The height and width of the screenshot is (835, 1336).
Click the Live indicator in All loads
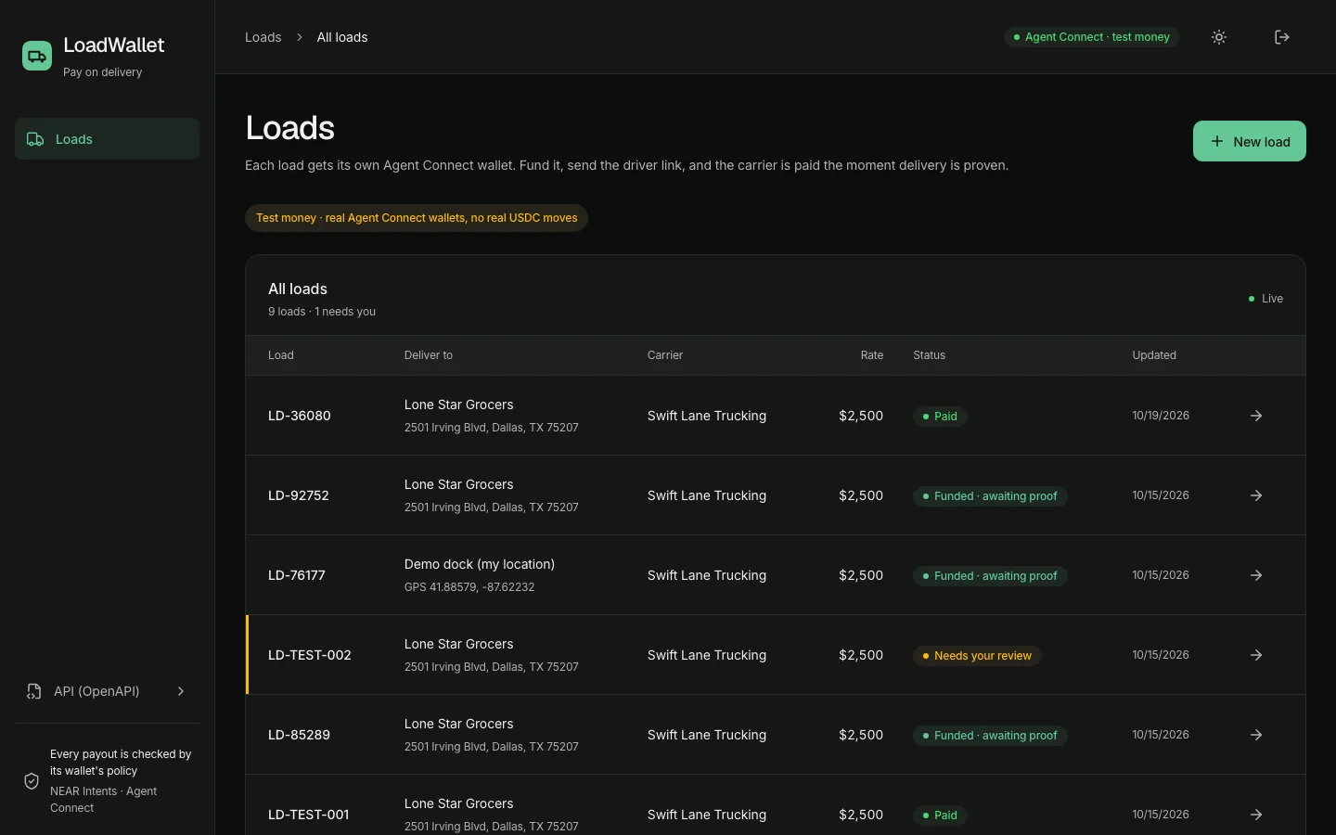click(1265, 299)
